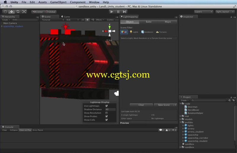Open Bake Scene options arrow
The image size is (237, 153).
[175, 105]
